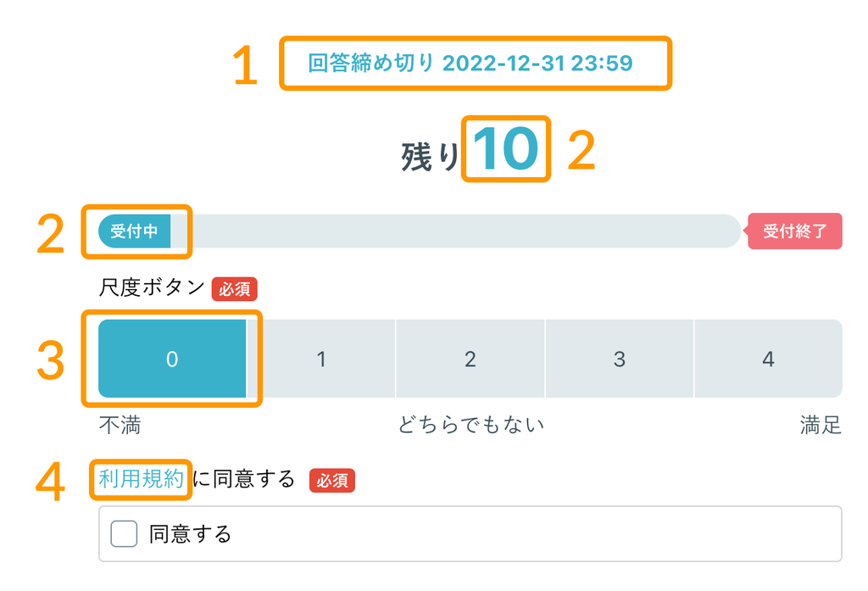The height and width of the screenshot is (591, 868).
Task: Click the orange annotation number 1
Action: (245, 67)
